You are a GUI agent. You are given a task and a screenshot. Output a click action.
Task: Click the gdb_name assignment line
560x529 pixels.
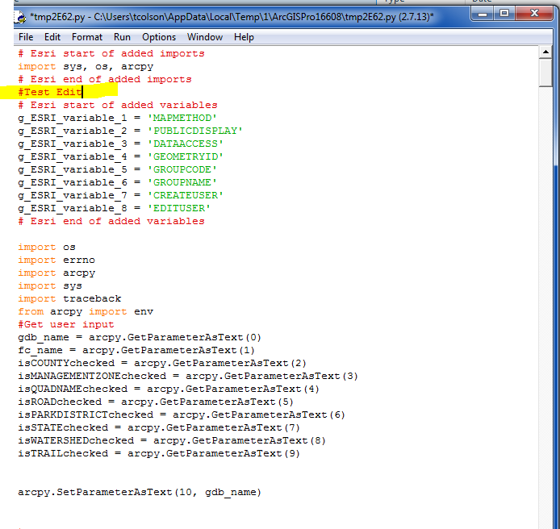(x=140, y=337)
